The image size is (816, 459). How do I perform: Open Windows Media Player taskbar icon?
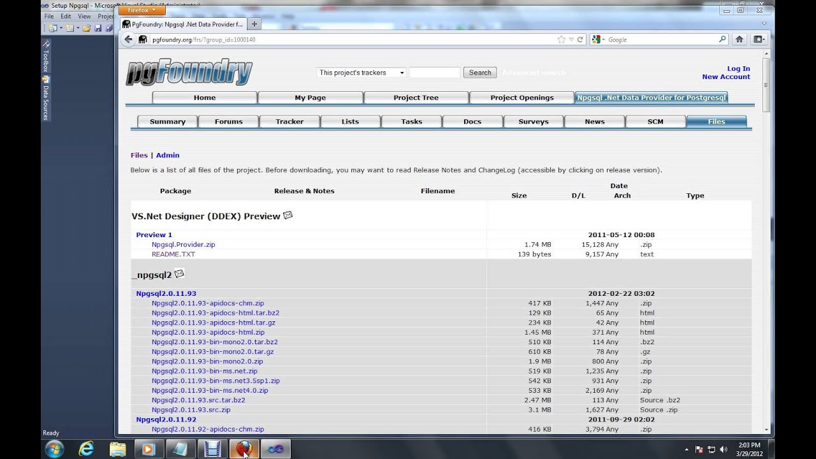tap(149, 449)
